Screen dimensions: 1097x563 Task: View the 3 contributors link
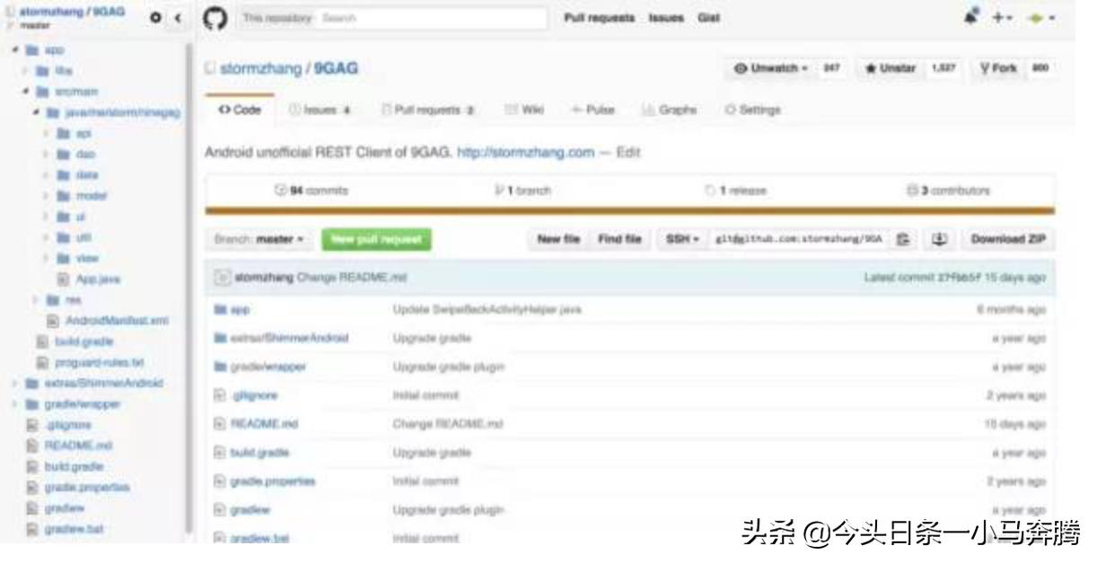click(948, 191)
